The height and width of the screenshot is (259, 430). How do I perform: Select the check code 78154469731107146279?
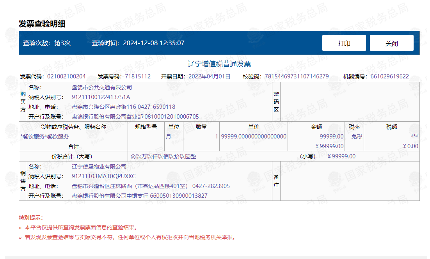[297, 76]
